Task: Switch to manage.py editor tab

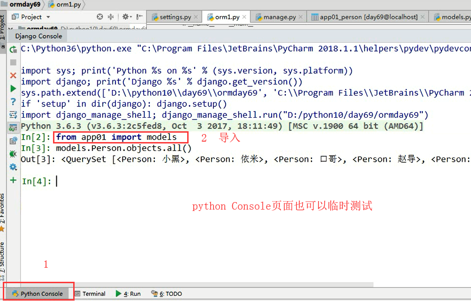Action: [x=279, y=17]
